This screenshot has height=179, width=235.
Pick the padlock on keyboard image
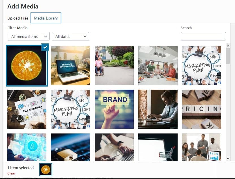[x=71, y=147]
